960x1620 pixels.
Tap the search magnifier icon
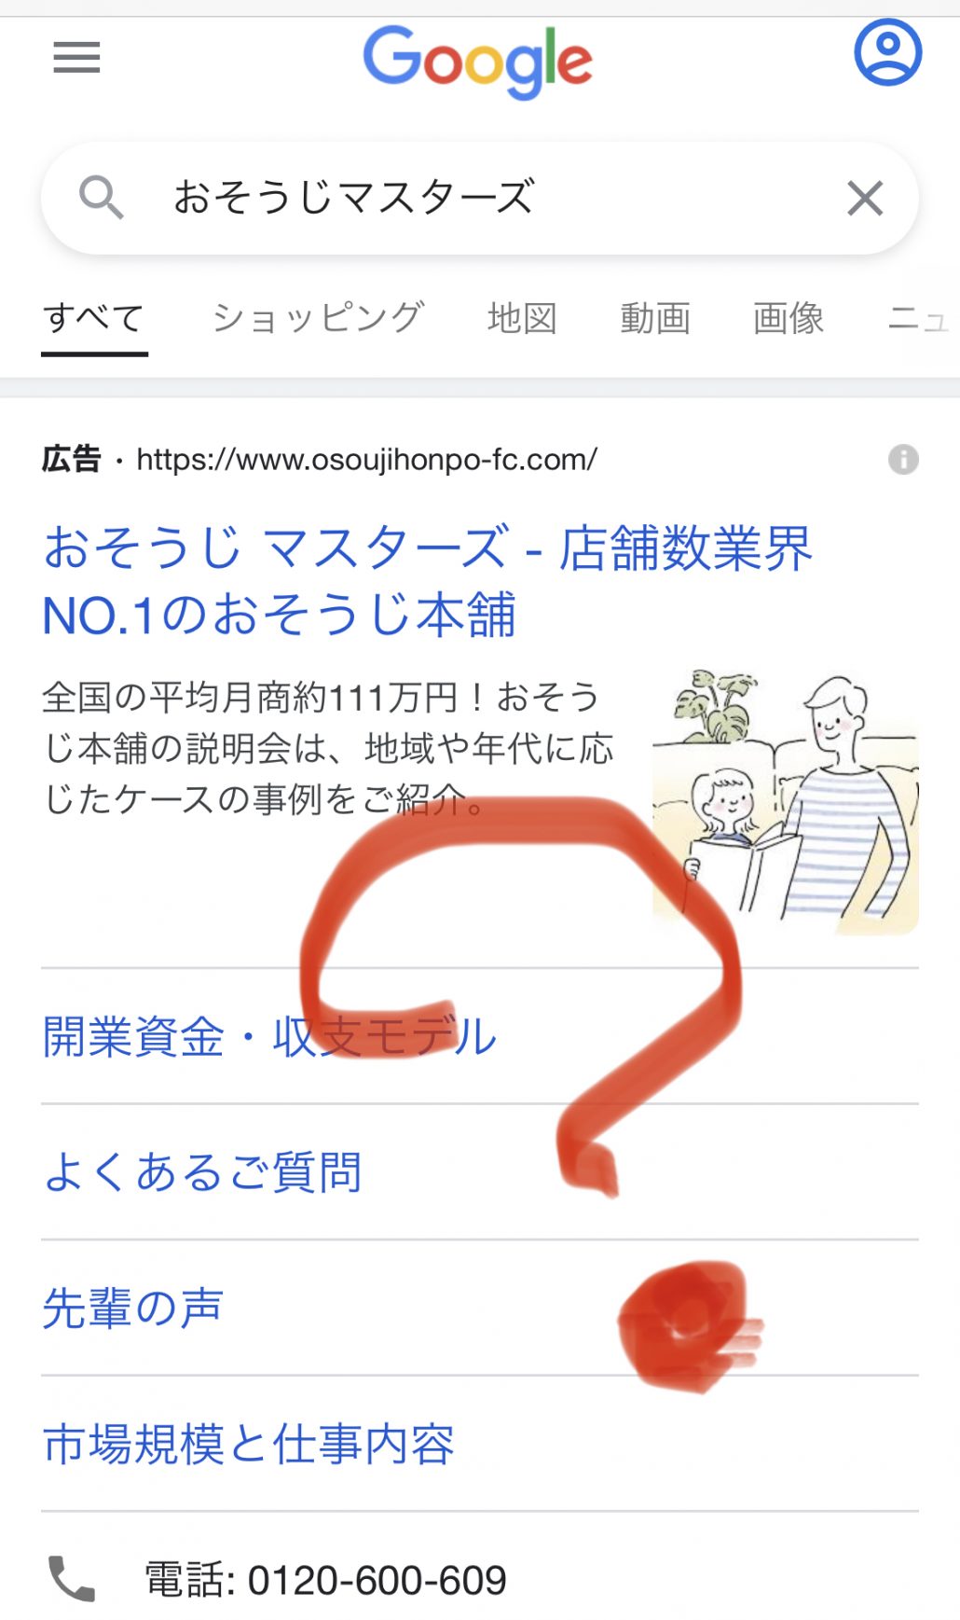101,198
